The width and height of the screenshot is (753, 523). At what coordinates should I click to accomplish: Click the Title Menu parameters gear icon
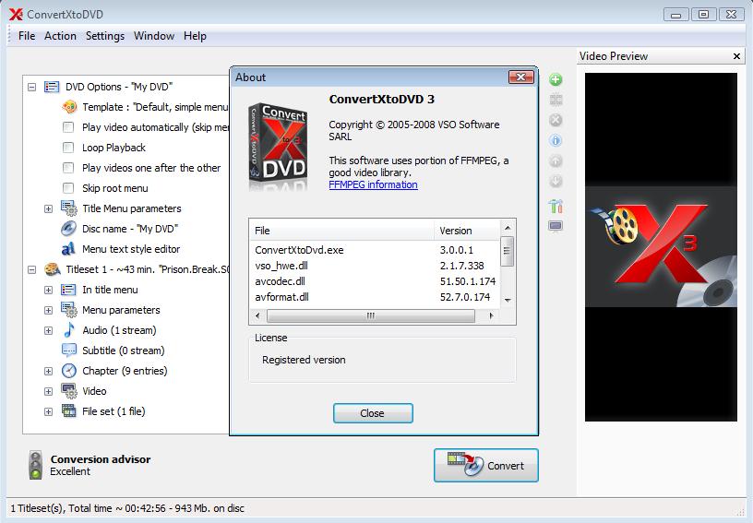(69, 208)
